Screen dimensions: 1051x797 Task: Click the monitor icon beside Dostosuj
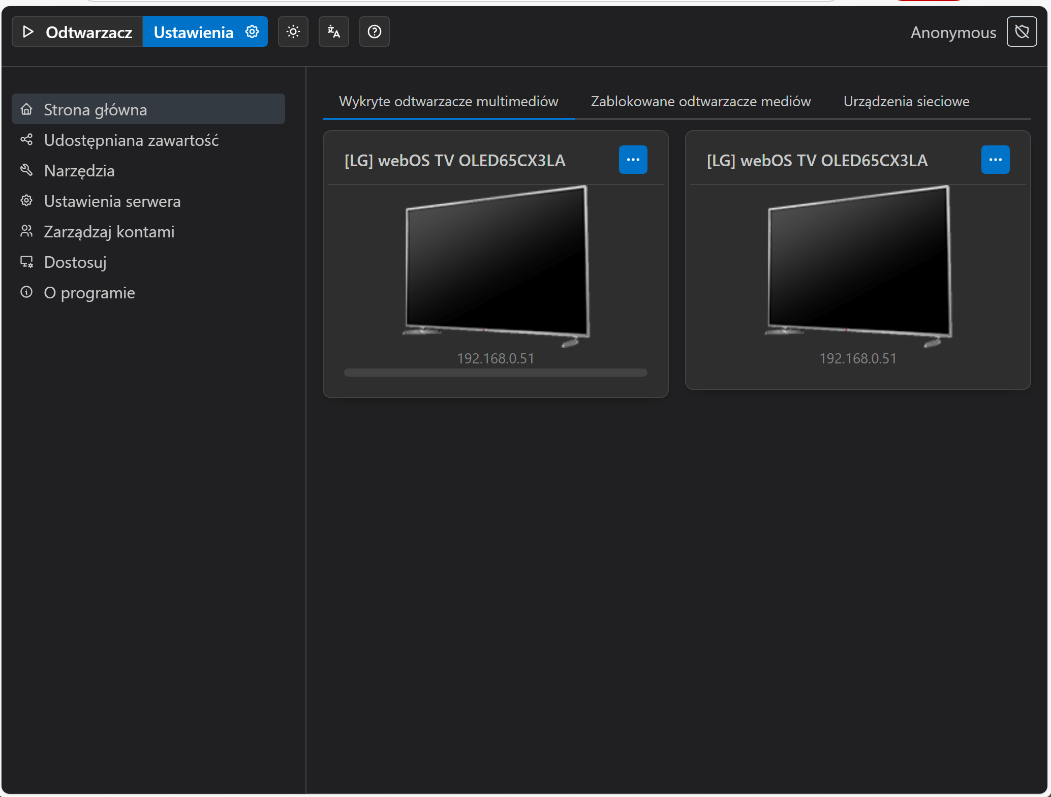[26, 262]
